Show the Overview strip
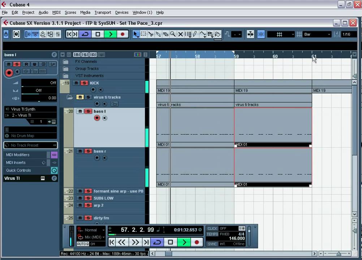The width and height of the screenshot is (362, 260). [x=43, y=34]
